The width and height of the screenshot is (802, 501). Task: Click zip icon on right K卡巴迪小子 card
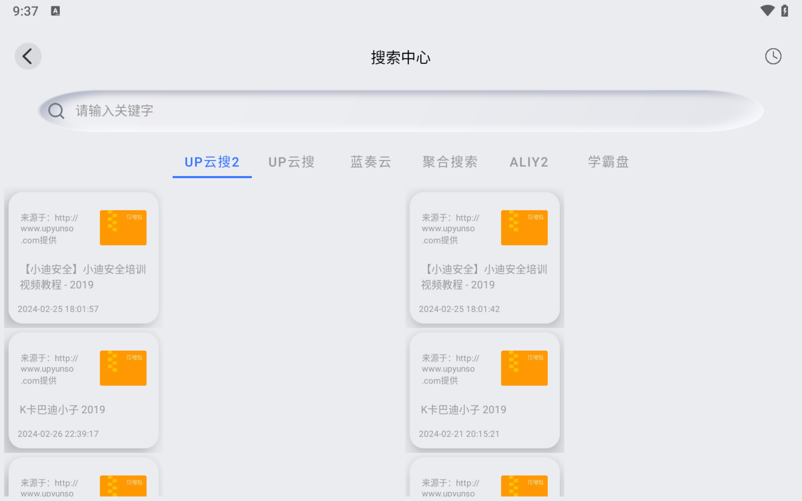point(524,368)
